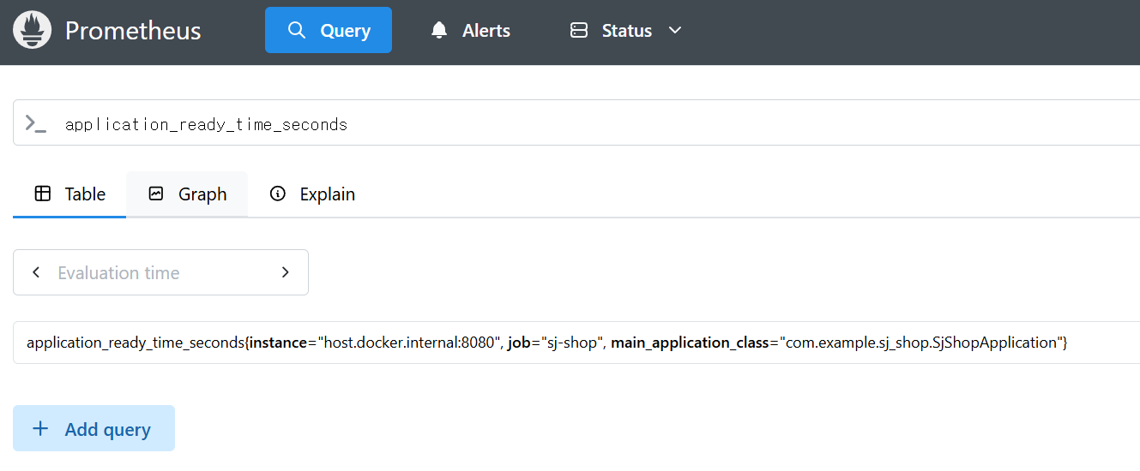Viewport: 1140px width, 471px height.
Task: Click the instance label host.docker.internal:8080
Action: pyautogui.click(x=375, y=343)
